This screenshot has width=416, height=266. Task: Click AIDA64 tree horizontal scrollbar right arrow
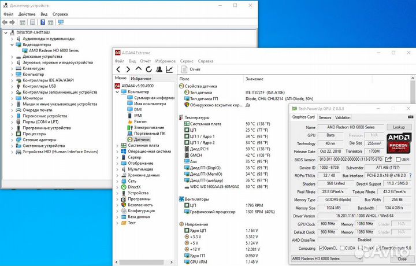(172, 262)
